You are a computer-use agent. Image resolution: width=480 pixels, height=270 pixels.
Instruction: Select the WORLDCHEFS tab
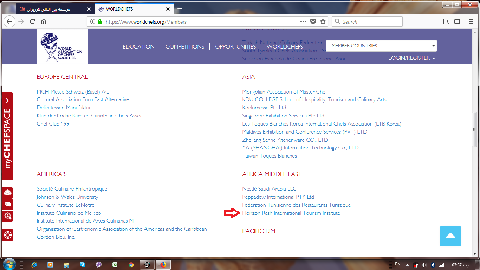coord(135,9)
